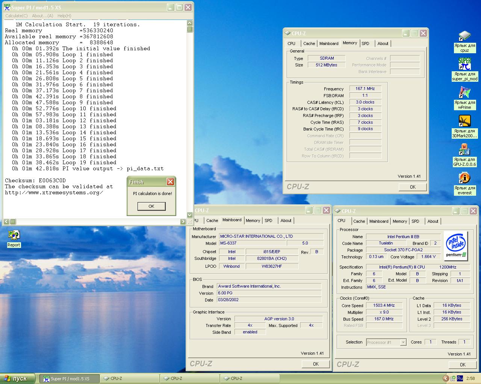Click Super PI vertical scrollbar up arrow
This screenshot has width=481, height=384.
point(190,23)
